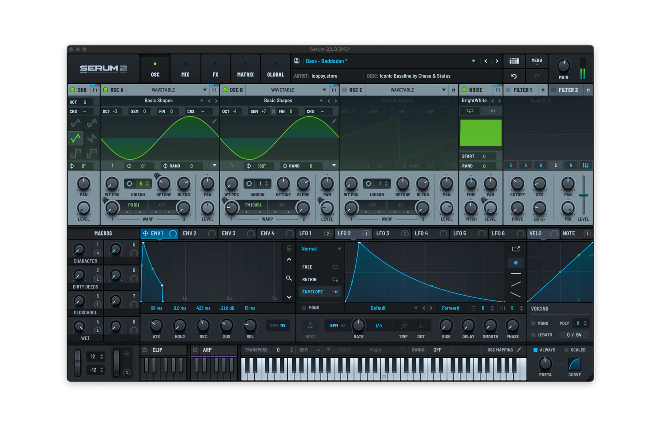662x431 pixels.
Task: Select the triangle sub oscillator waveform
Action: coord(76,138)
